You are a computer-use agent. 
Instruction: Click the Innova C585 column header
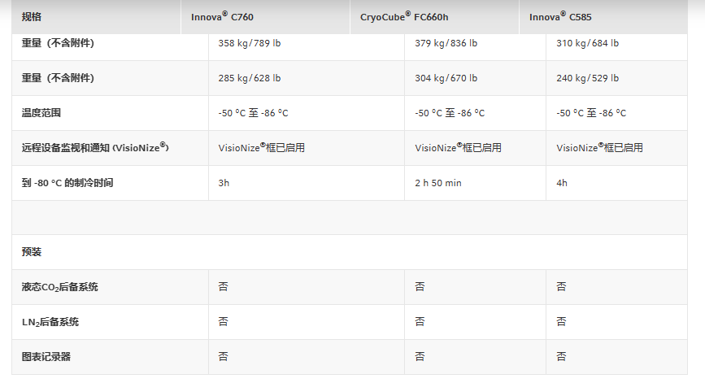click(563, 16)
